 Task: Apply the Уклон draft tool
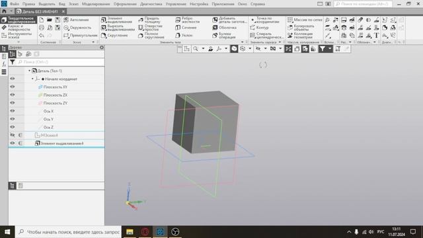pos(184,35)
